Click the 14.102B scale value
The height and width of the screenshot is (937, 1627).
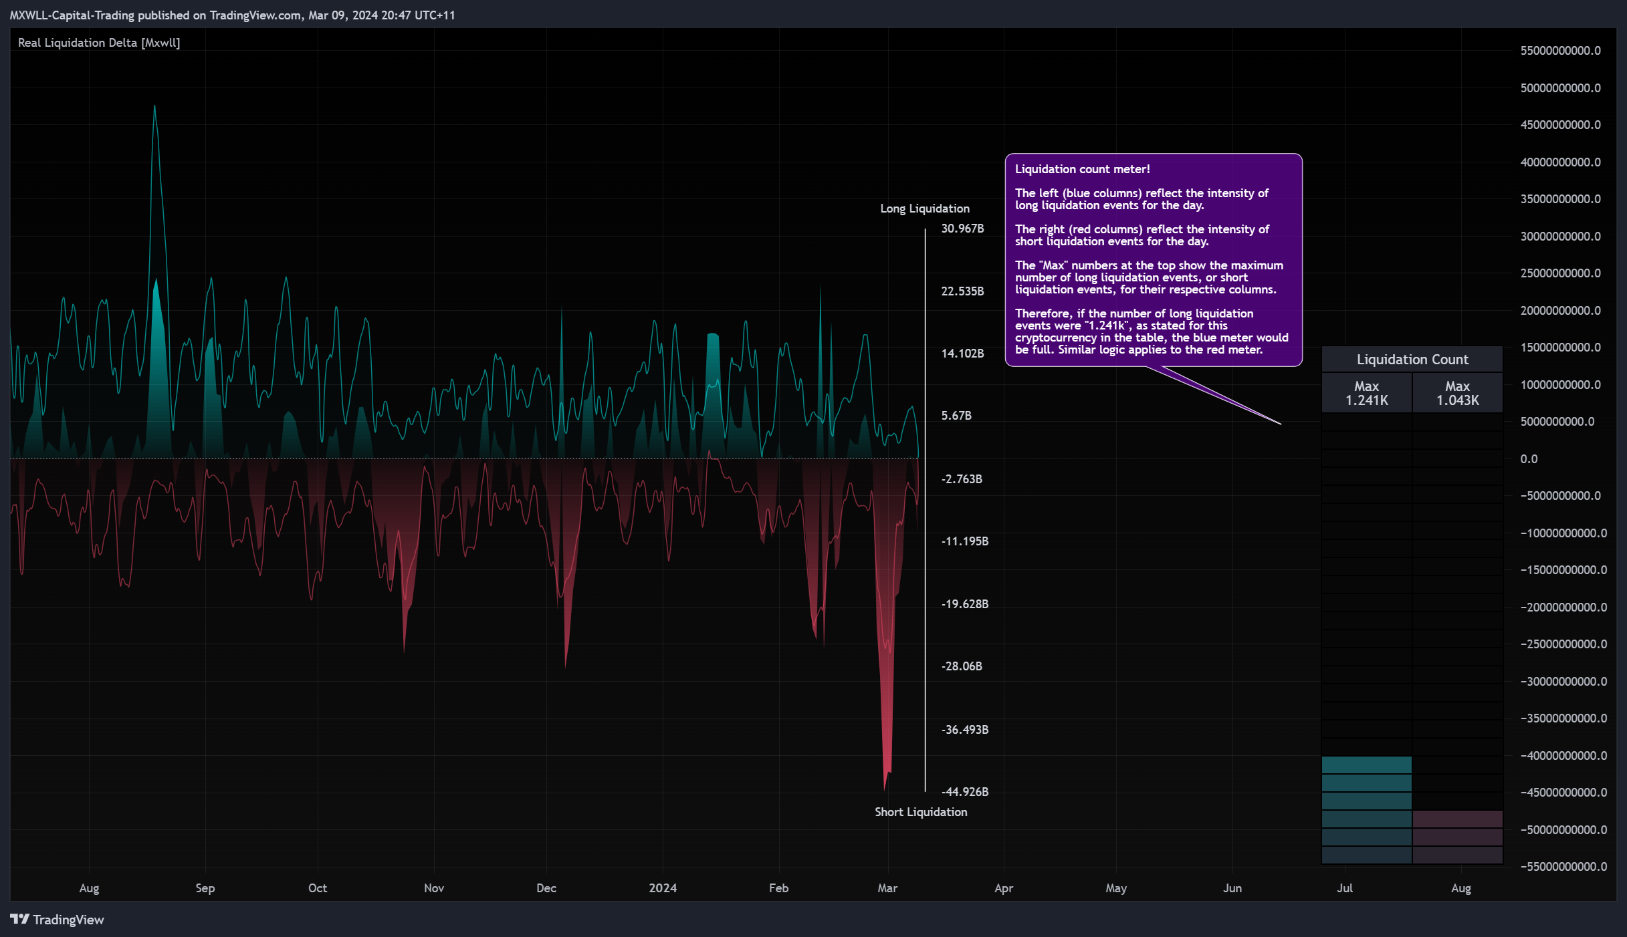(962, 354)
